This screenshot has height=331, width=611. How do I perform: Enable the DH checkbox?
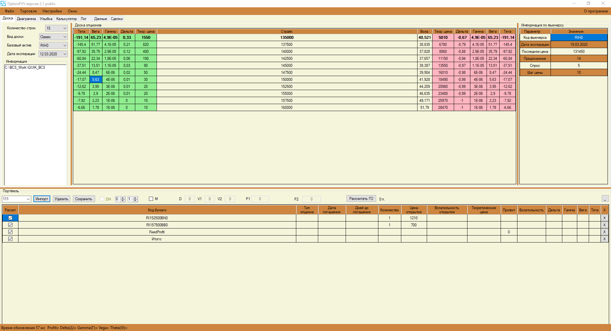pyautogui.click(x=102, y=199)
